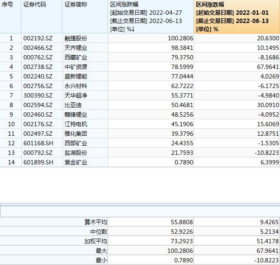Select stock name 盐湖股份
The height and width of the screenshot is (265, 280).
(x=76, y=153)
